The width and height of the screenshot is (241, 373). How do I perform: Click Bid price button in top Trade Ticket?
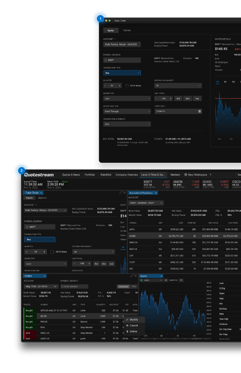click(178, 99)
